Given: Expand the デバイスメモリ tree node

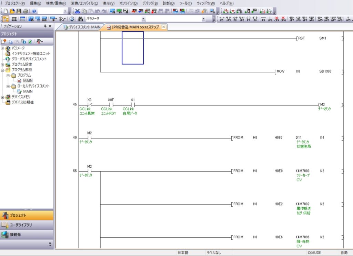Looking at the screenshot, I should [x=3, y=97].
